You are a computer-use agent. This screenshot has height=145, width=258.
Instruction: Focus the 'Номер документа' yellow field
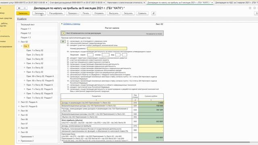(107, 48)
